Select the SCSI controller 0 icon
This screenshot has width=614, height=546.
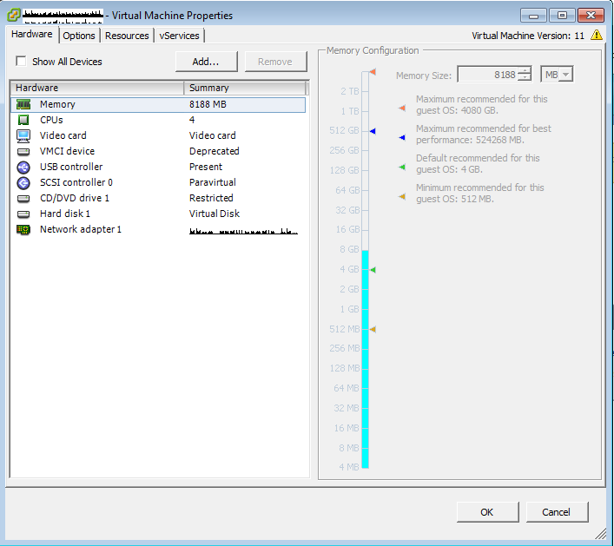pyautogui.click(x=23, y=182)
